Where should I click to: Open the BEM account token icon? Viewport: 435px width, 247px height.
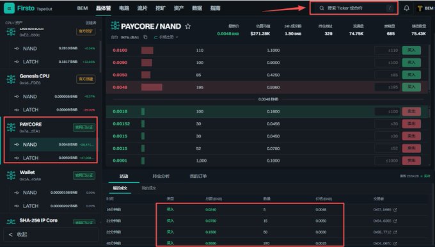(420, 8)
